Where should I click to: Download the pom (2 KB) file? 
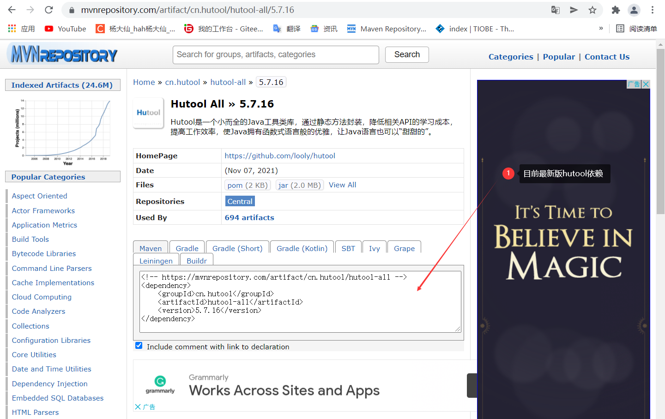pos(248,185)
